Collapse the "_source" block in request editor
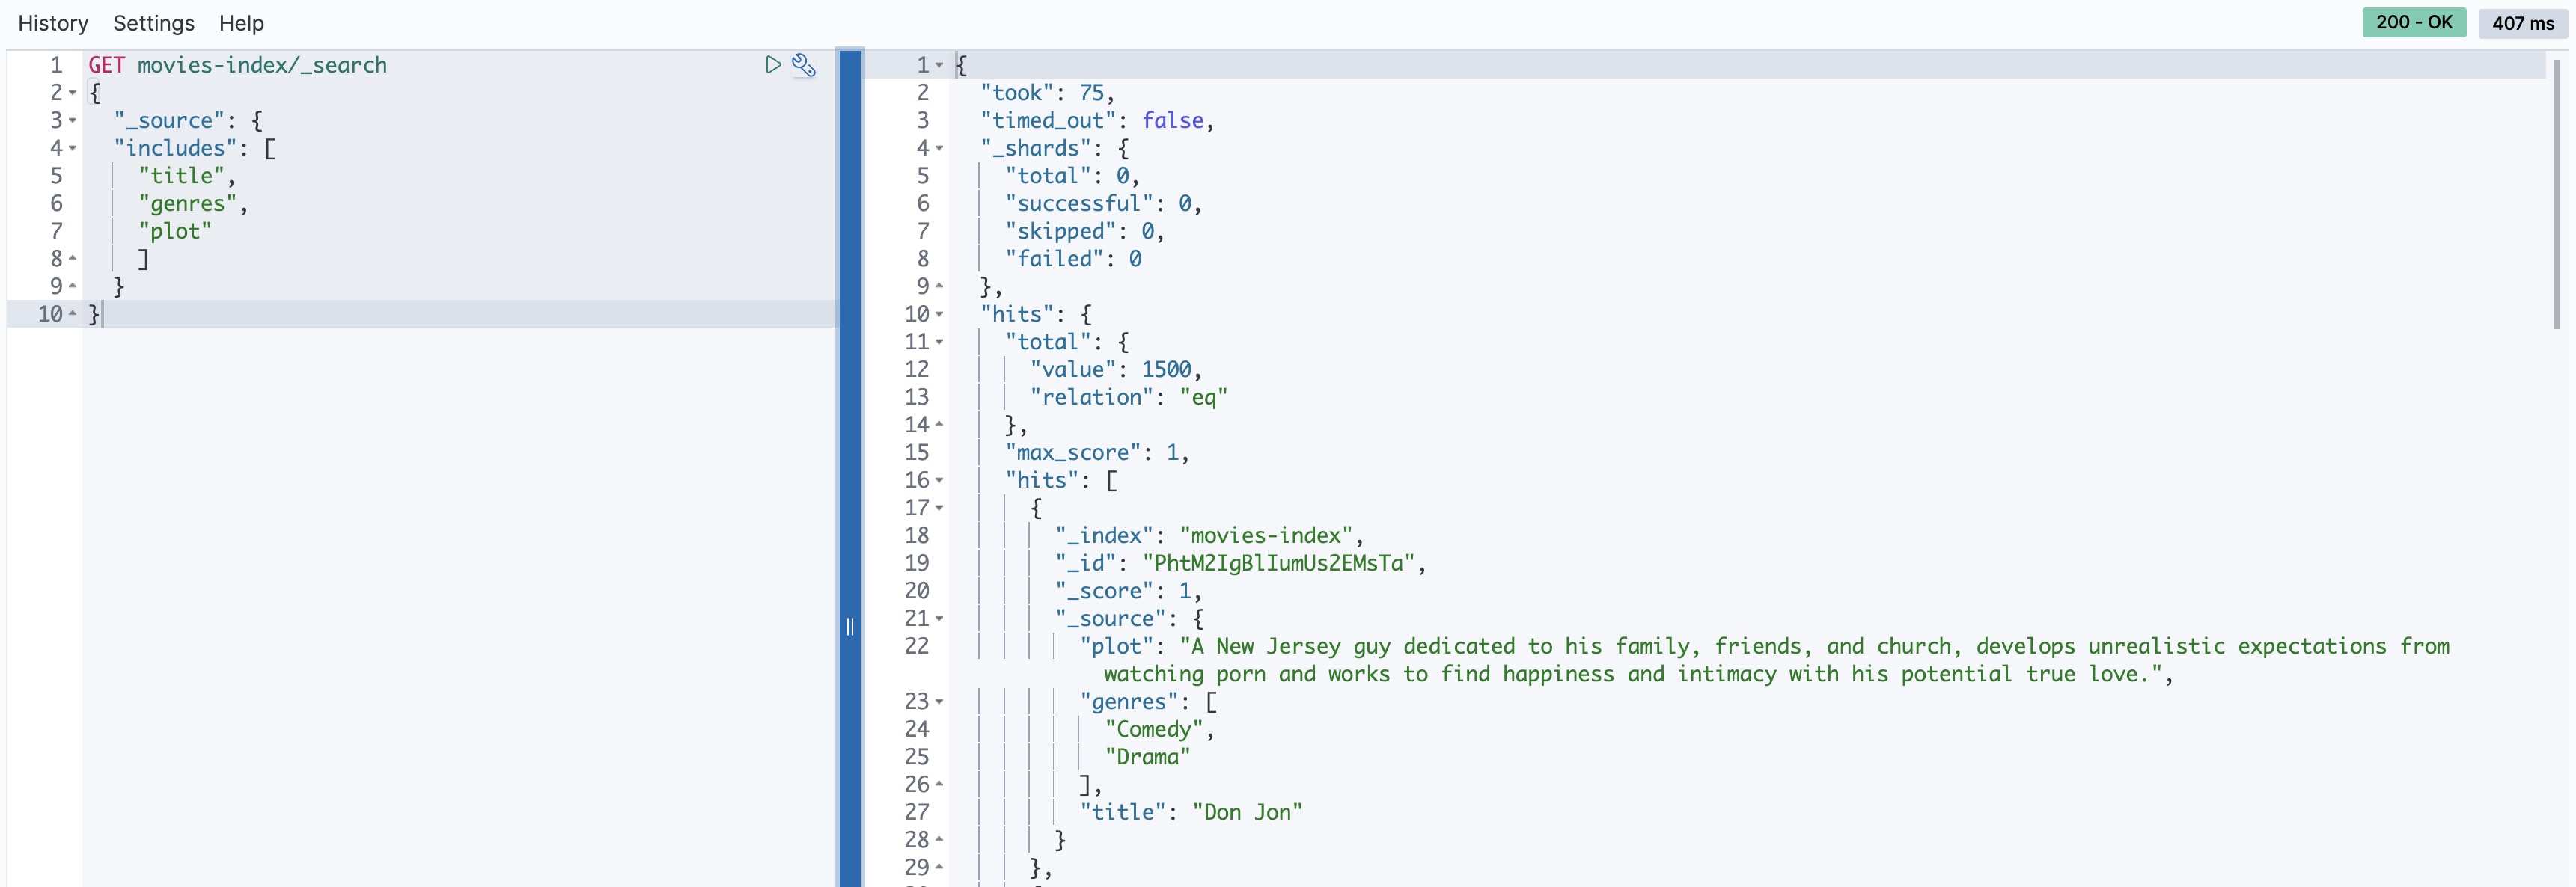This screenshot has width=2576, height=887. pyautogui.click(x=73, y=121)
